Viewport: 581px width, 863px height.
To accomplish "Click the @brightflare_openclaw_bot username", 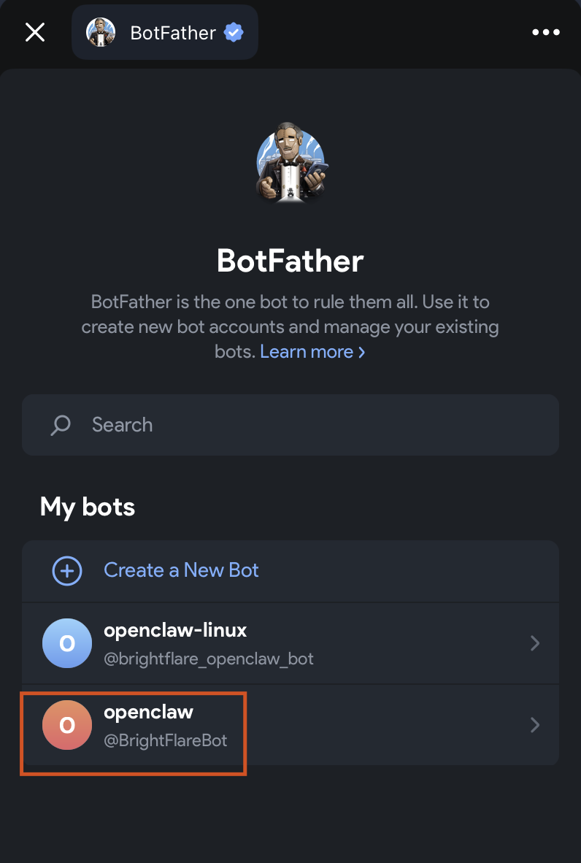I will (209, 659).
